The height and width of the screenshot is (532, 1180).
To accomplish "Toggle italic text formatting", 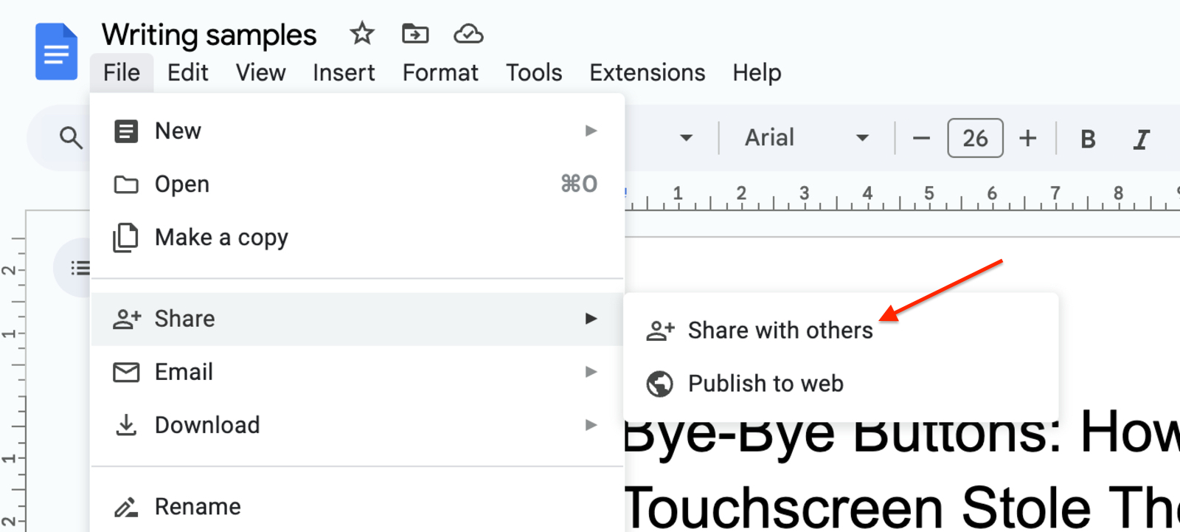I will (1141, 138).
